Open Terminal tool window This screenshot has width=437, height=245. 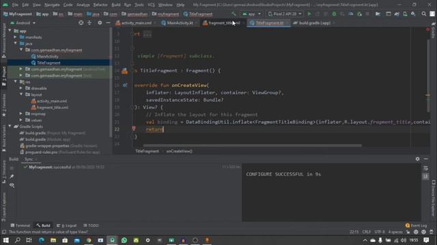coord(20,225)
